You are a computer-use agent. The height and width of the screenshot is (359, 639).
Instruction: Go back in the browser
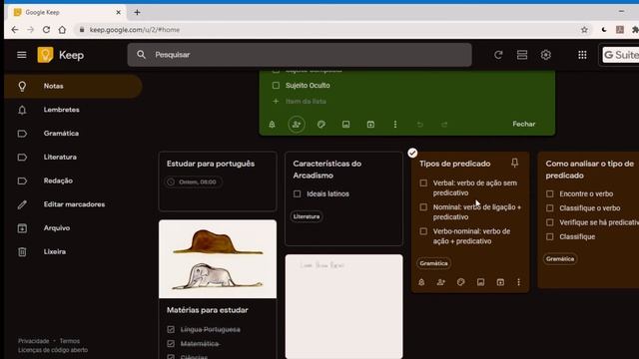[15, 30]
